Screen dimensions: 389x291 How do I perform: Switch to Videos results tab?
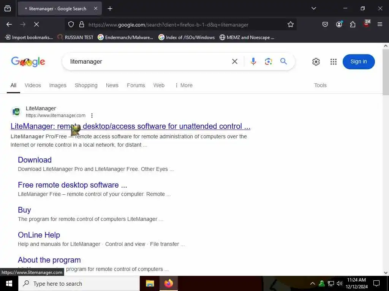point(33,85)
